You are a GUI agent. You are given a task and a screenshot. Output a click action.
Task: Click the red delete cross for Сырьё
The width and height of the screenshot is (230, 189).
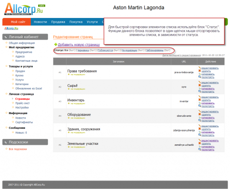point(200,85)
